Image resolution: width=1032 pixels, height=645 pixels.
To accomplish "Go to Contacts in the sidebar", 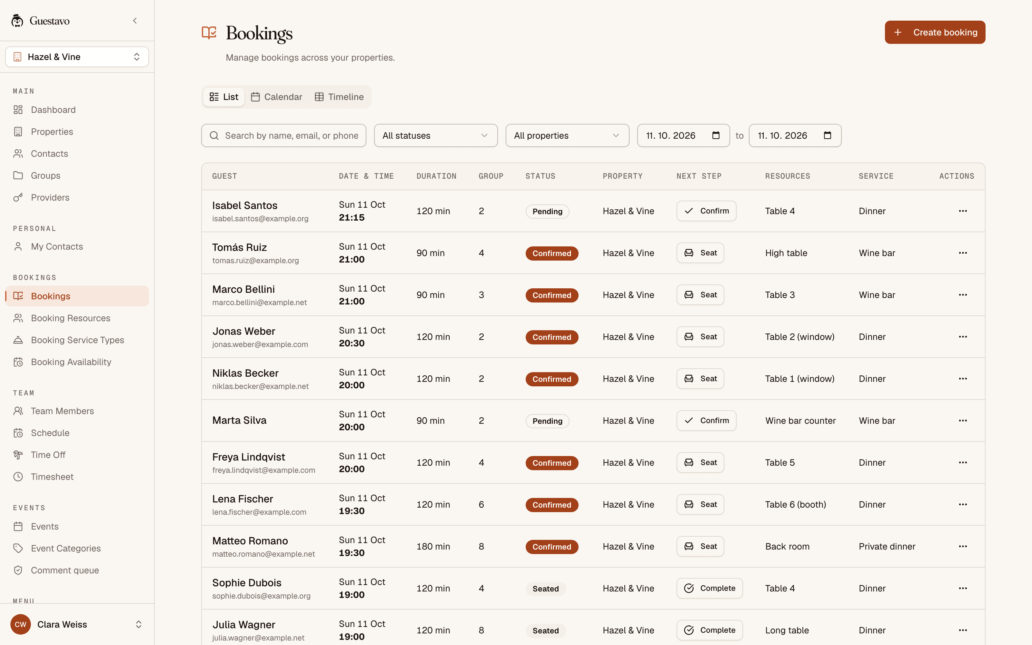I will [77, 154].
